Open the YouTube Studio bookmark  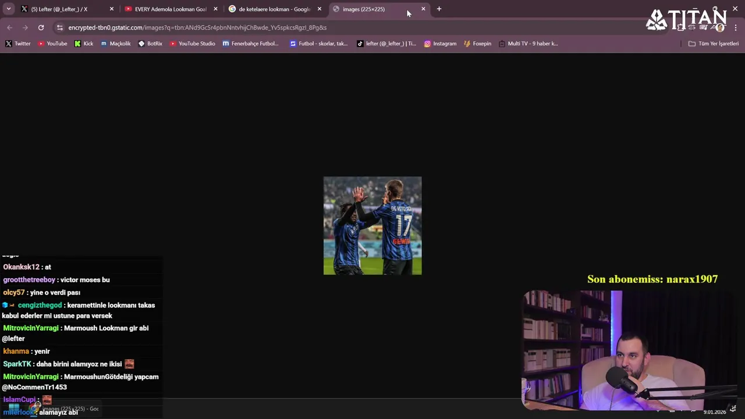193,44
